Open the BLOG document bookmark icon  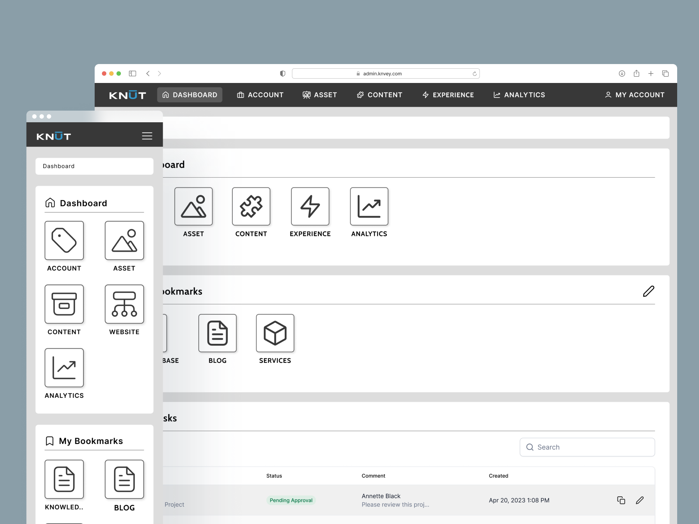tap(217, 333)
